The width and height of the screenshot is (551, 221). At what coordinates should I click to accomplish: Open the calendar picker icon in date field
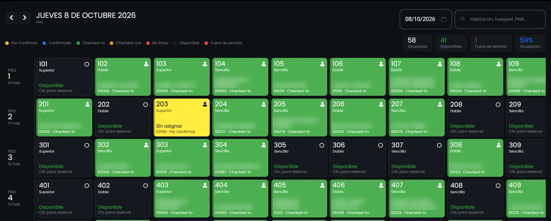pos(443,19)
